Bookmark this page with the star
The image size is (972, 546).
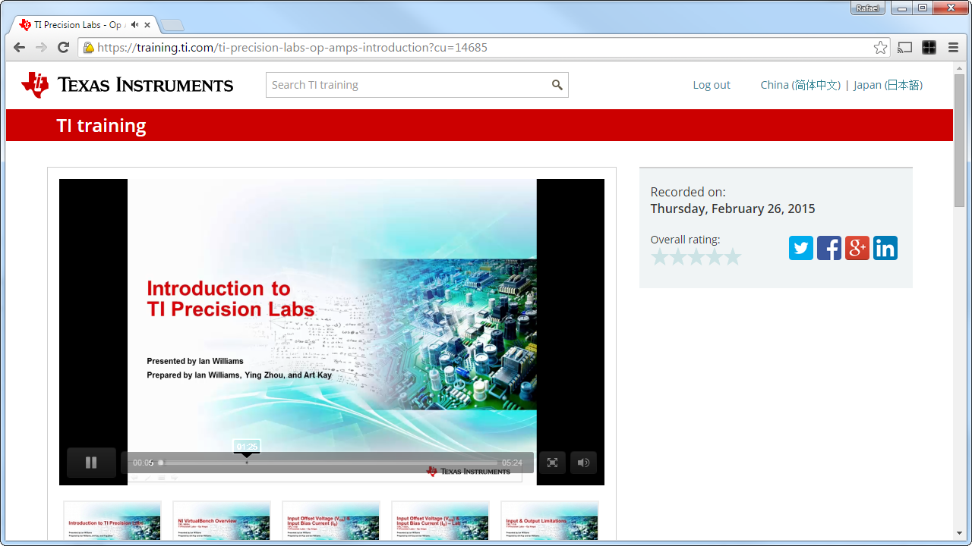pyautogui.click(x=880, y=48)
